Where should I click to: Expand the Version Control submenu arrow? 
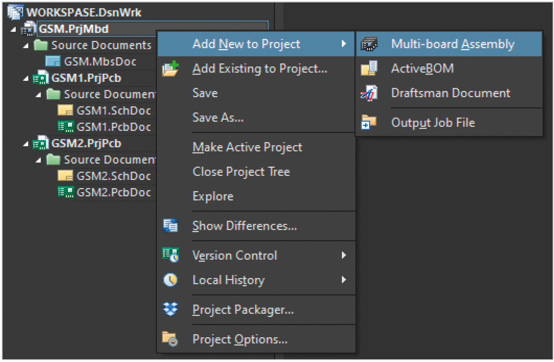pyautogui.click(x=344, y=255)
